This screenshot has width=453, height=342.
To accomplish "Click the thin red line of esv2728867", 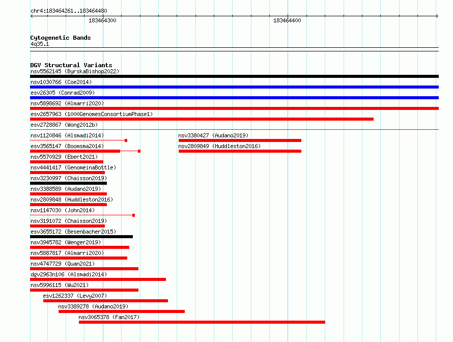I will coord(234,129).
